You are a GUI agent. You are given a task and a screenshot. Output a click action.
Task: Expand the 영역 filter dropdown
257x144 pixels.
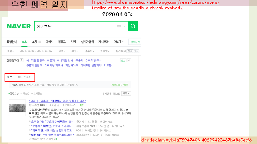pyautogui.click(x=62, y=51)
